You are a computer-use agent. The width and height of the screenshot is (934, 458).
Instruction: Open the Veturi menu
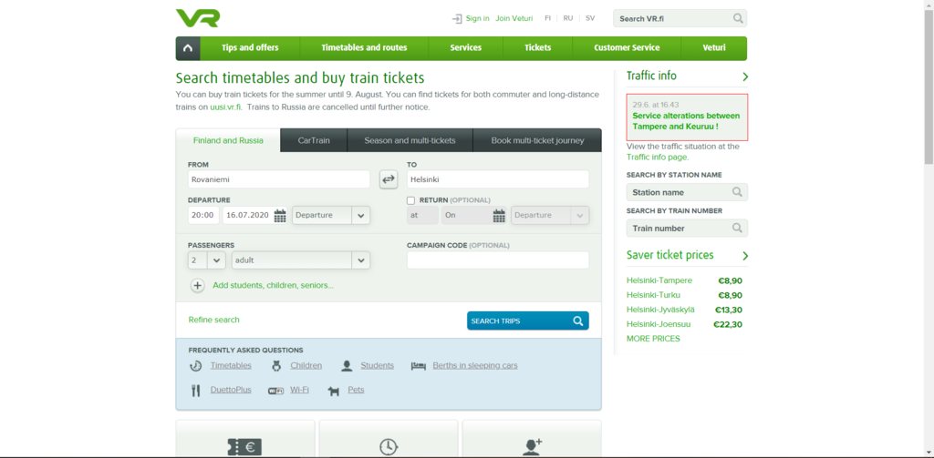click(714, 48)
